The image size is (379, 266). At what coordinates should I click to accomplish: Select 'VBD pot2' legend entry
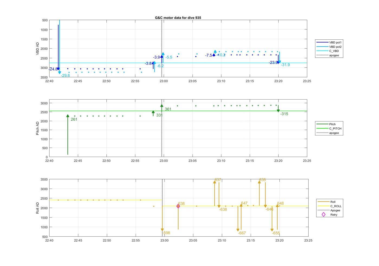(x=329, y=47)
